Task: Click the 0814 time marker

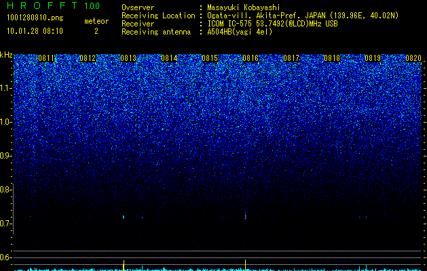Action: [x=169, y=58]
